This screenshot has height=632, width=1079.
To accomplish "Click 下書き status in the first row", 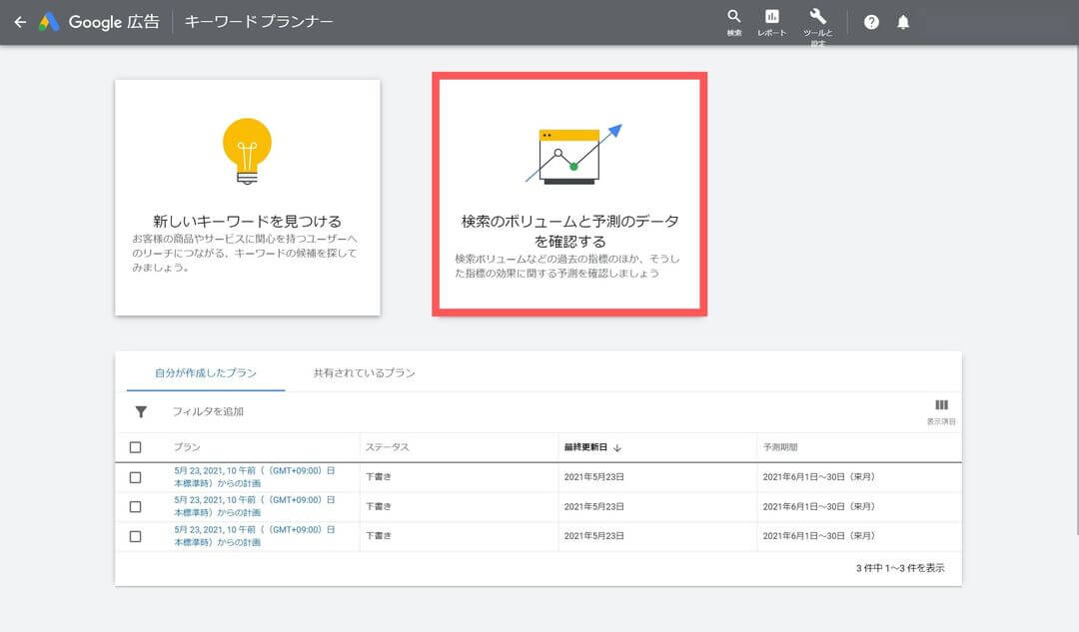I will (378, 476).
